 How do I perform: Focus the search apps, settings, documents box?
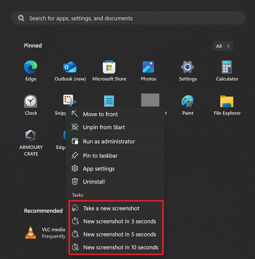pyautogui.click(x=129, y=18)
